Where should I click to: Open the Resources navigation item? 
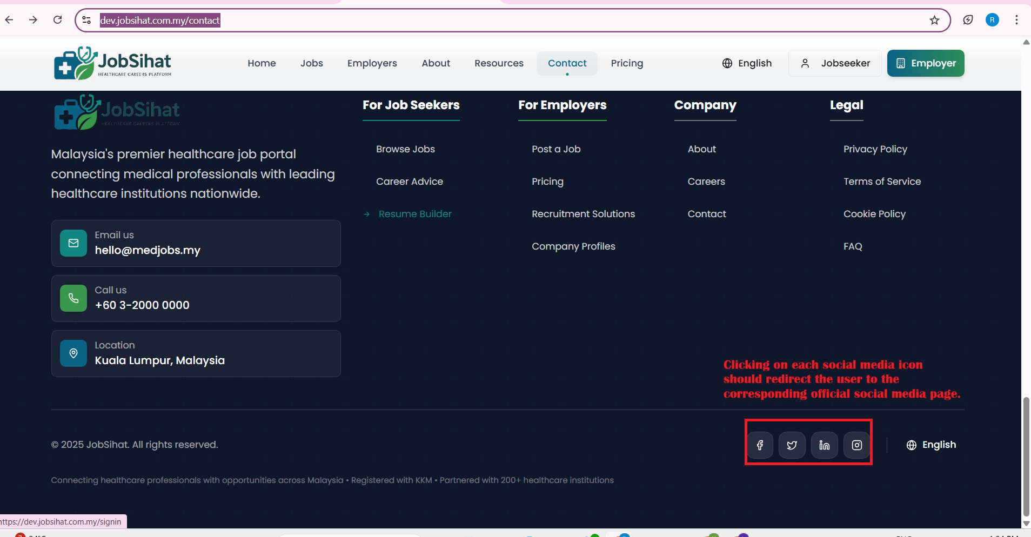click(x=499, y=63)
